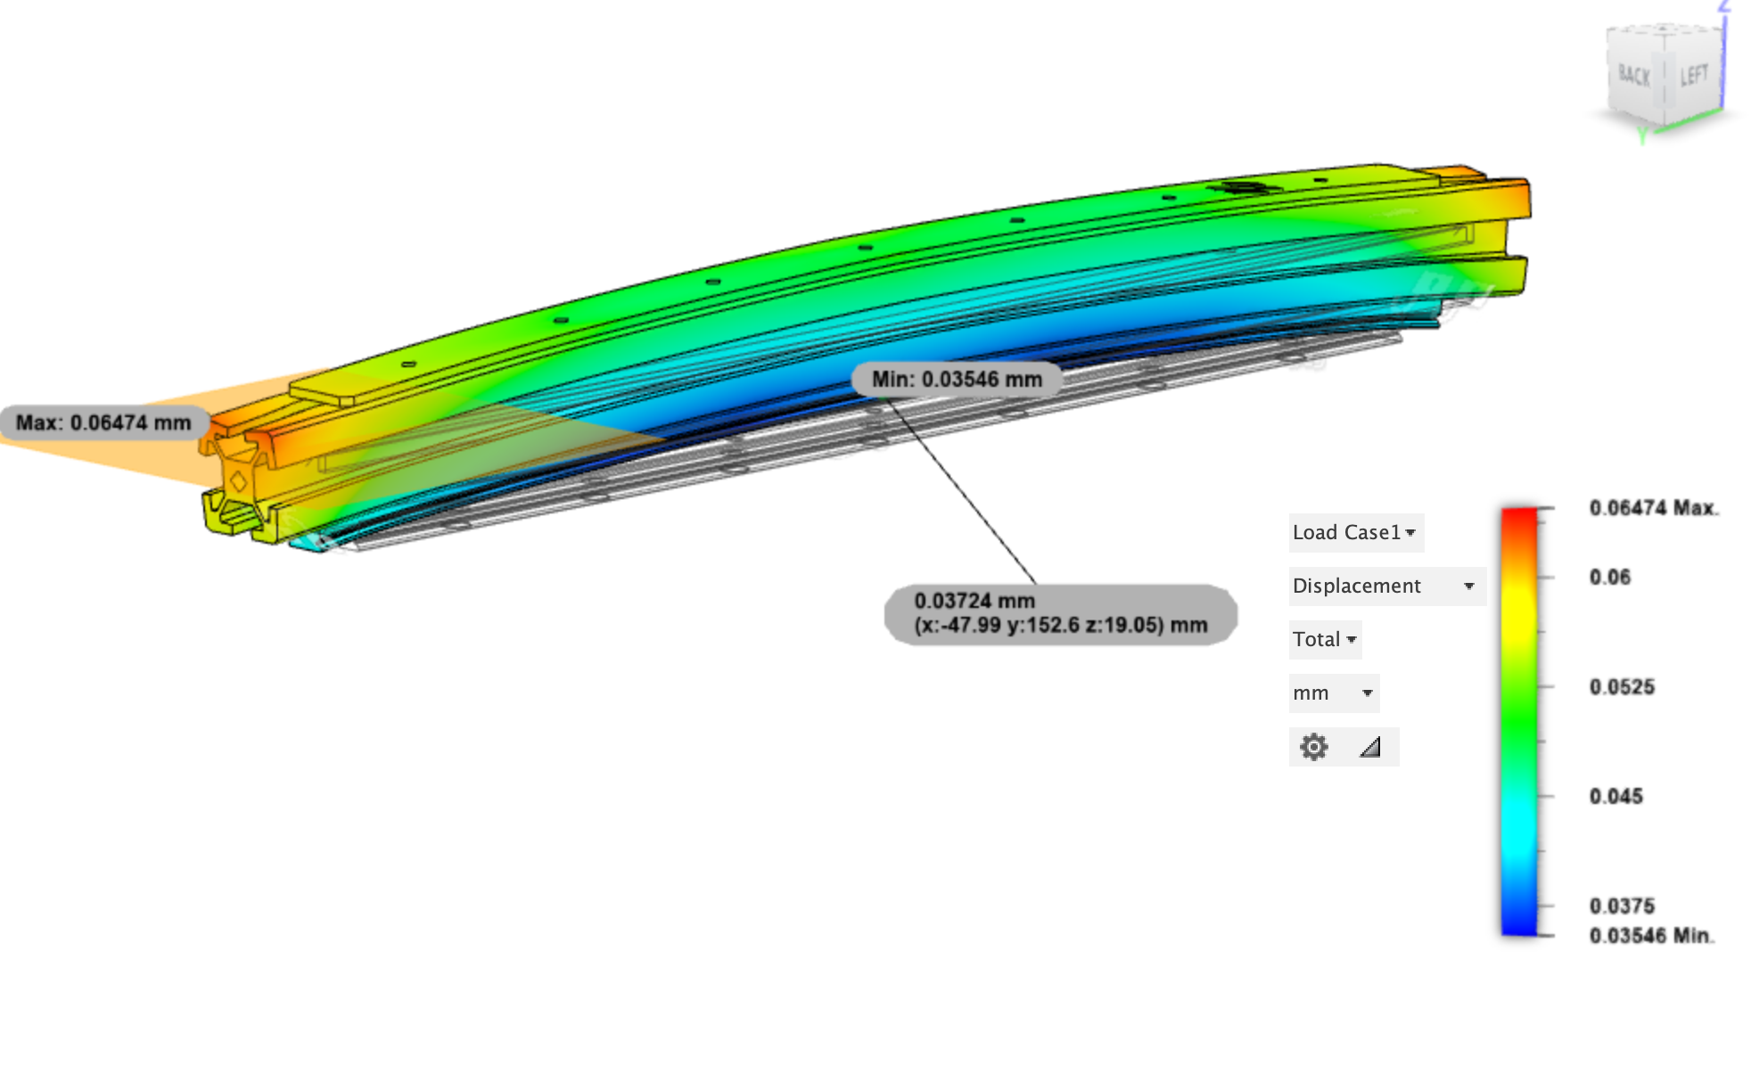
Task: Click the blue bottom of the legend bar
Action: (x=1519, y=925)
